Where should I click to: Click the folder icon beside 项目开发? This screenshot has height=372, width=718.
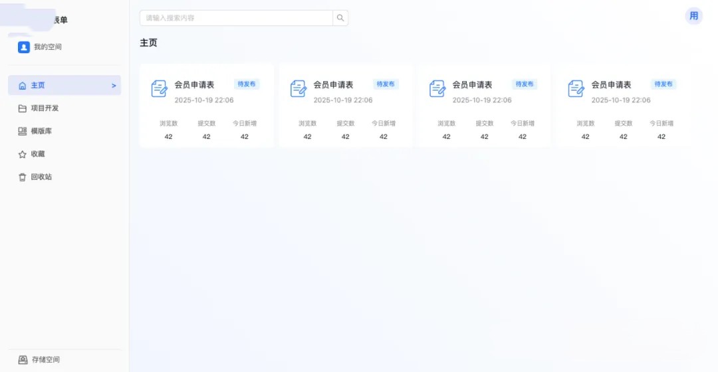[22, 108]
